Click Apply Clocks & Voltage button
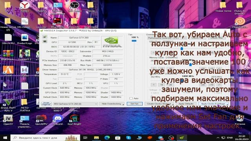The image size is (251, 141). [x=213, y=104]
